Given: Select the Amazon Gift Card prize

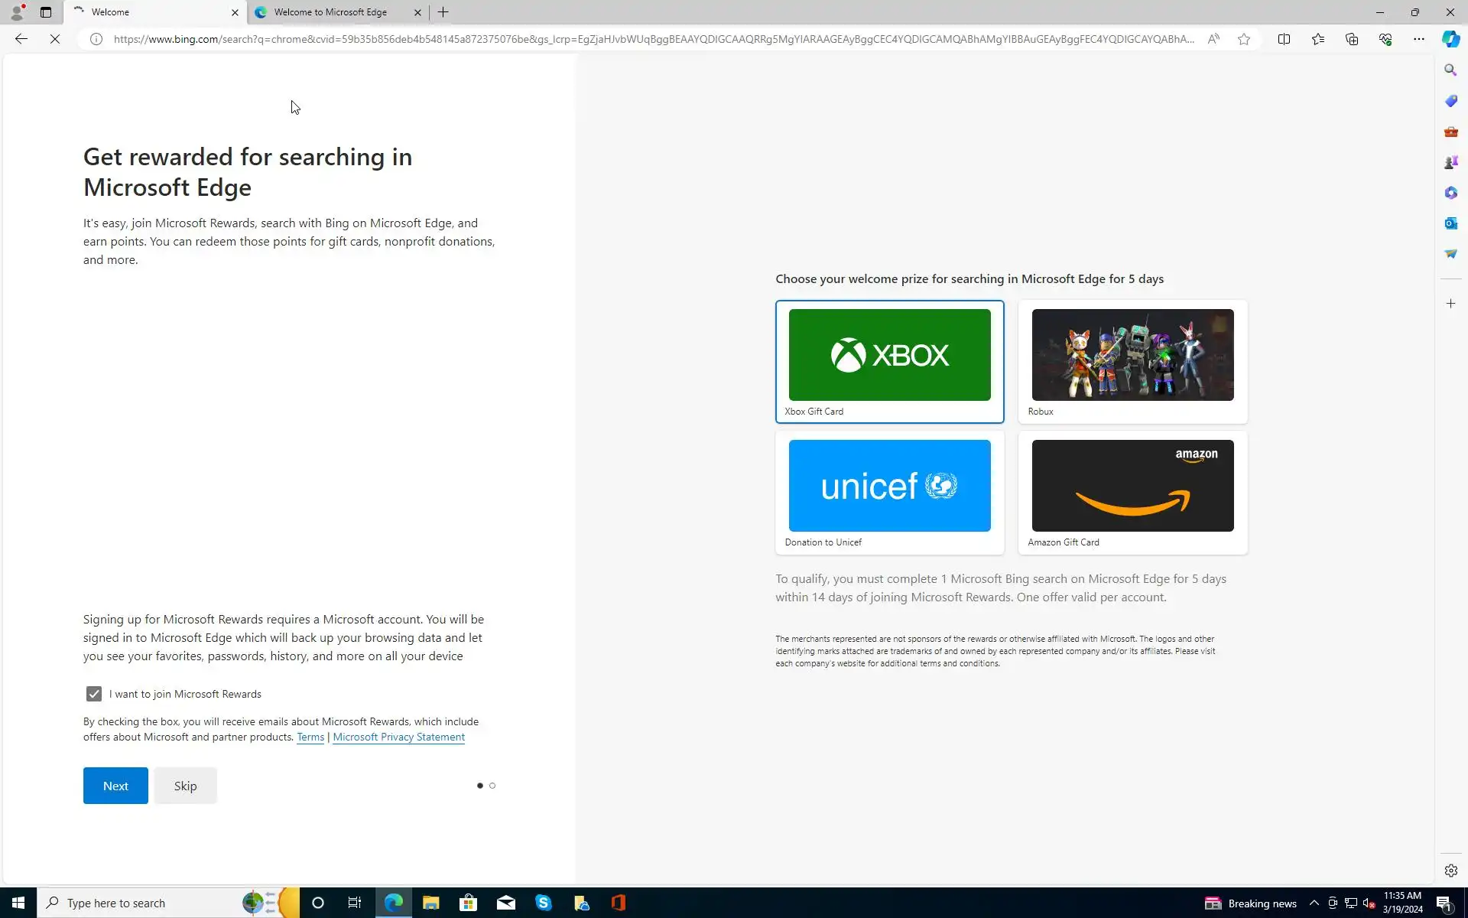Looking at the screenshot, I should click(x=1132, y=493).
